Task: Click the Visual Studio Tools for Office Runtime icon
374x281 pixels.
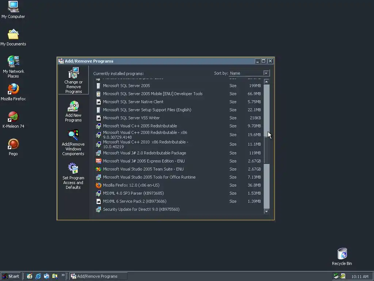Action: (x=98, y=177)
